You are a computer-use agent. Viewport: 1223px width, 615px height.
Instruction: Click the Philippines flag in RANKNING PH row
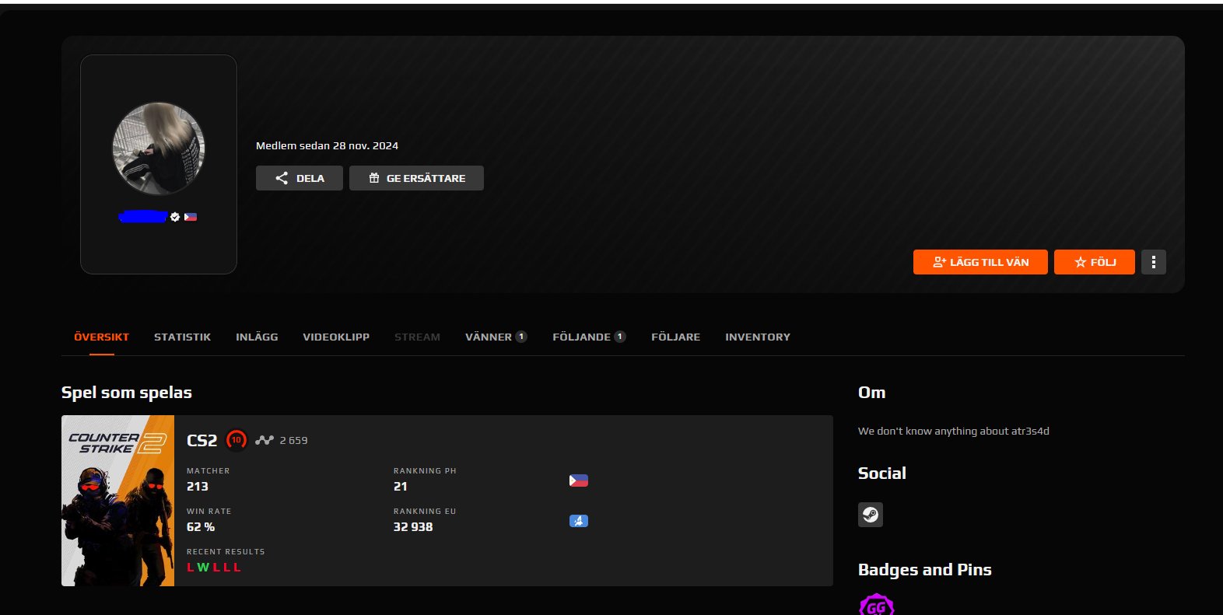click(578, 480)
